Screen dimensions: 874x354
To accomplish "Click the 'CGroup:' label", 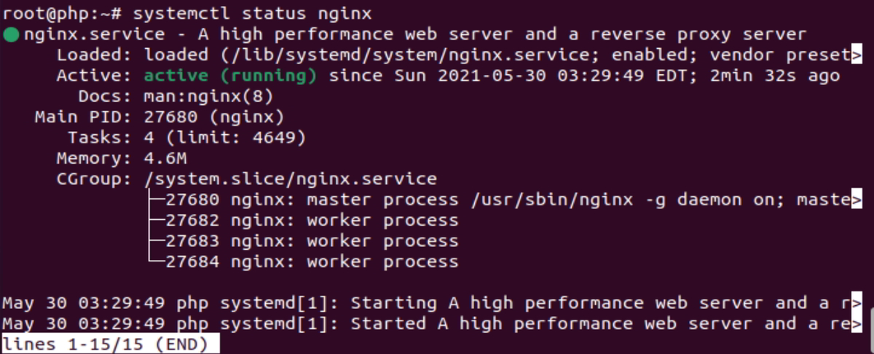I will pos(95,179).
